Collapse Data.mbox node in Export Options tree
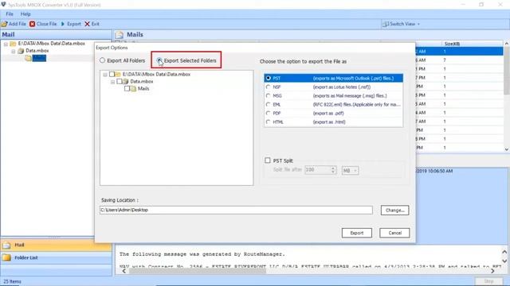 112,82
